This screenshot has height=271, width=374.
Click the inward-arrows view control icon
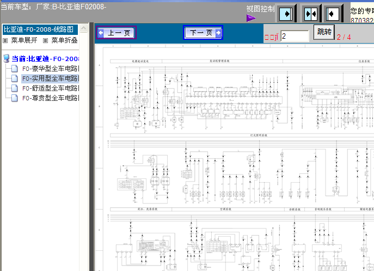311,14
